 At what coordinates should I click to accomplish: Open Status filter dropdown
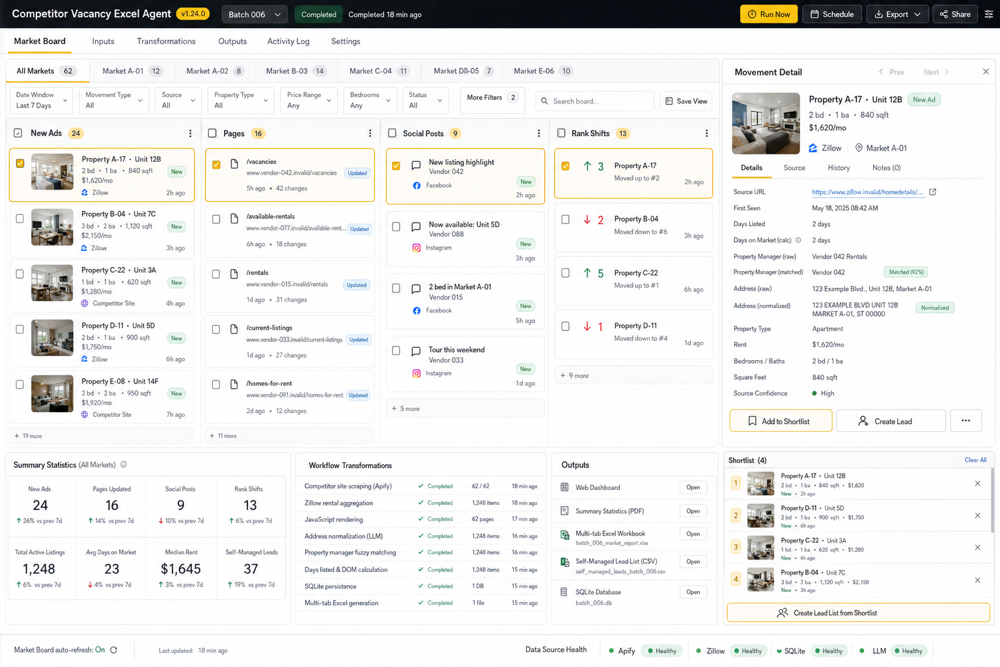(426, 100)
